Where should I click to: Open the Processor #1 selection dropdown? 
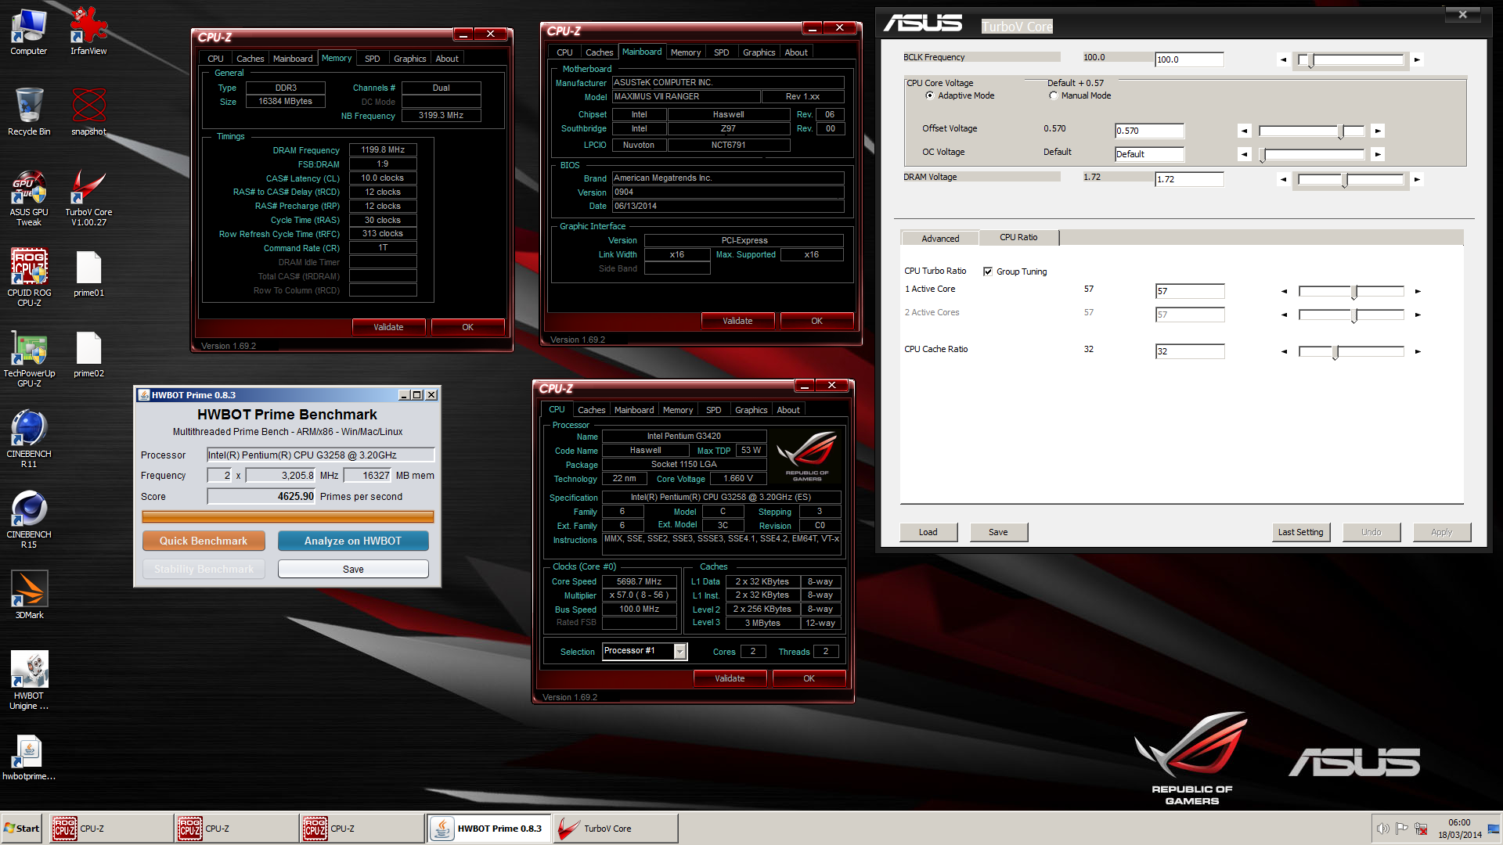coord(680,651)
